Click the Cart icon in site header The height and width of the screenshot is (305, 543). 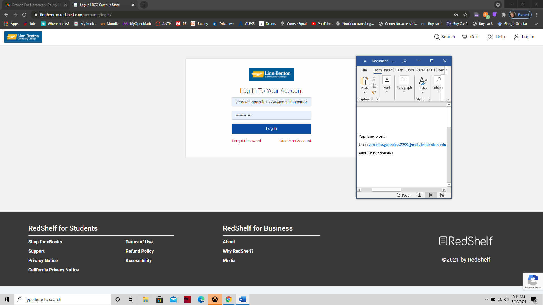pos(465,37)
